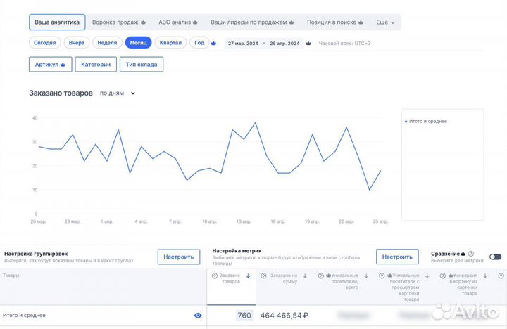Click eye icon in Итого и среднее row
Screen dimensions: 507x329
(198, 316)
